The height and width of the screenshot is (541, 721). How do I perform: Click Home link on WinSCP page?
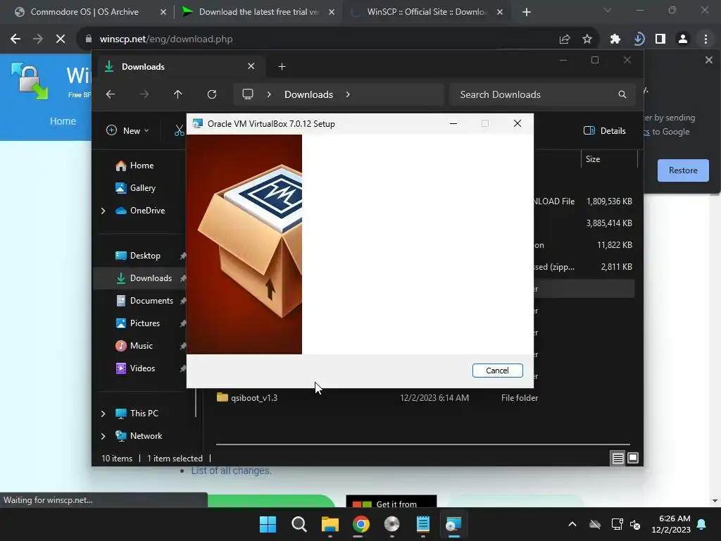tap(63, 121)
